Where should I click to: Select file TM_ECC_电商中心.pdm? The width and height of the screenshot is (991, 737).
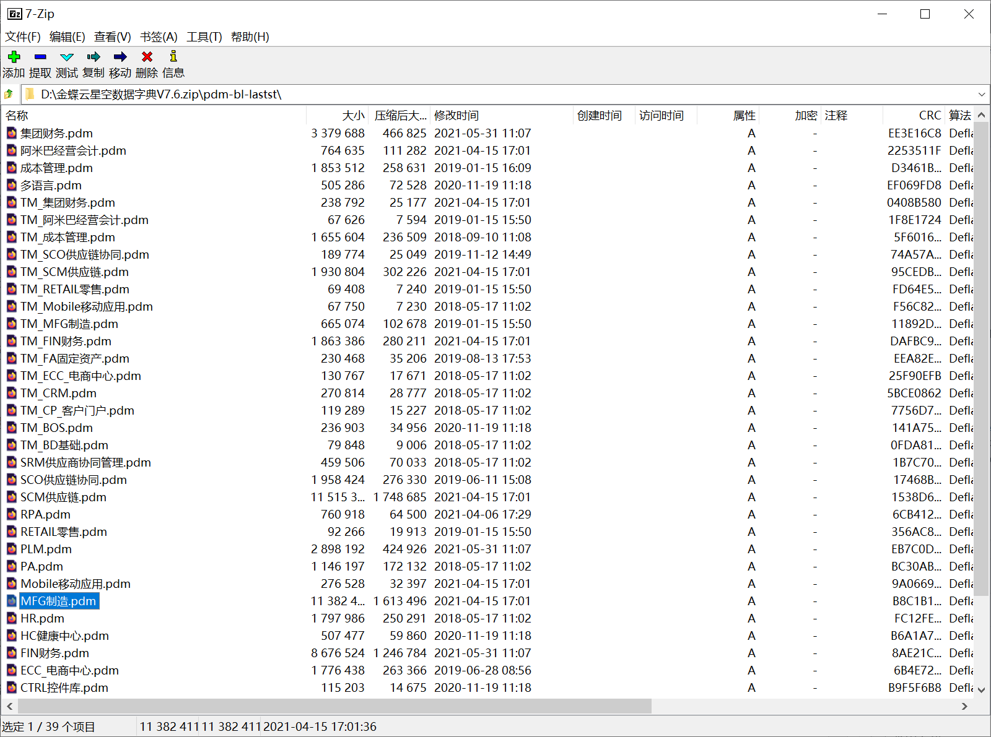click(x=81, y=376)
